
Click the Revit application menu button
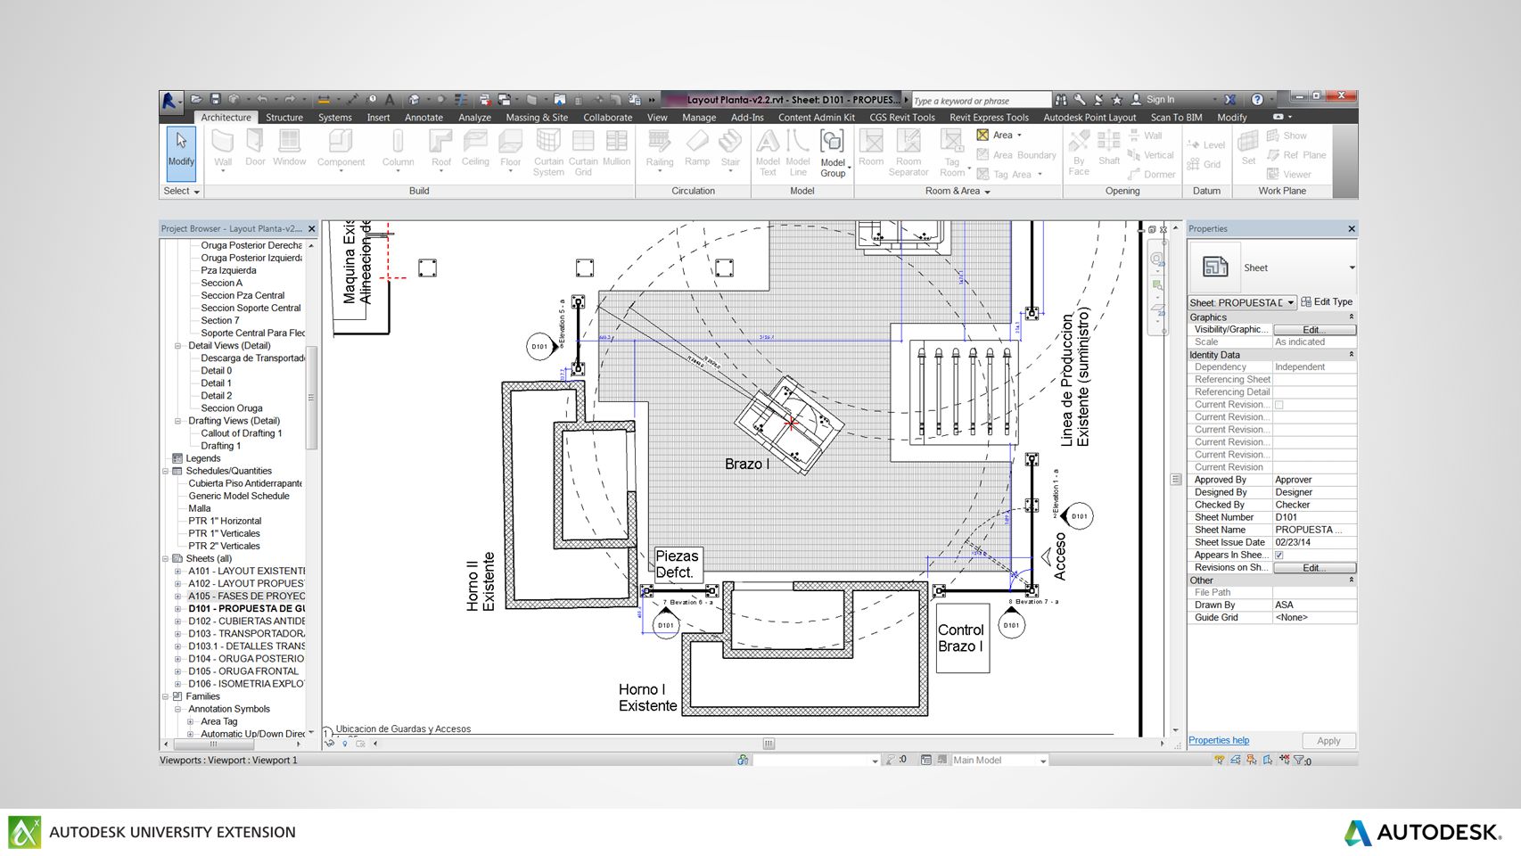171,101
